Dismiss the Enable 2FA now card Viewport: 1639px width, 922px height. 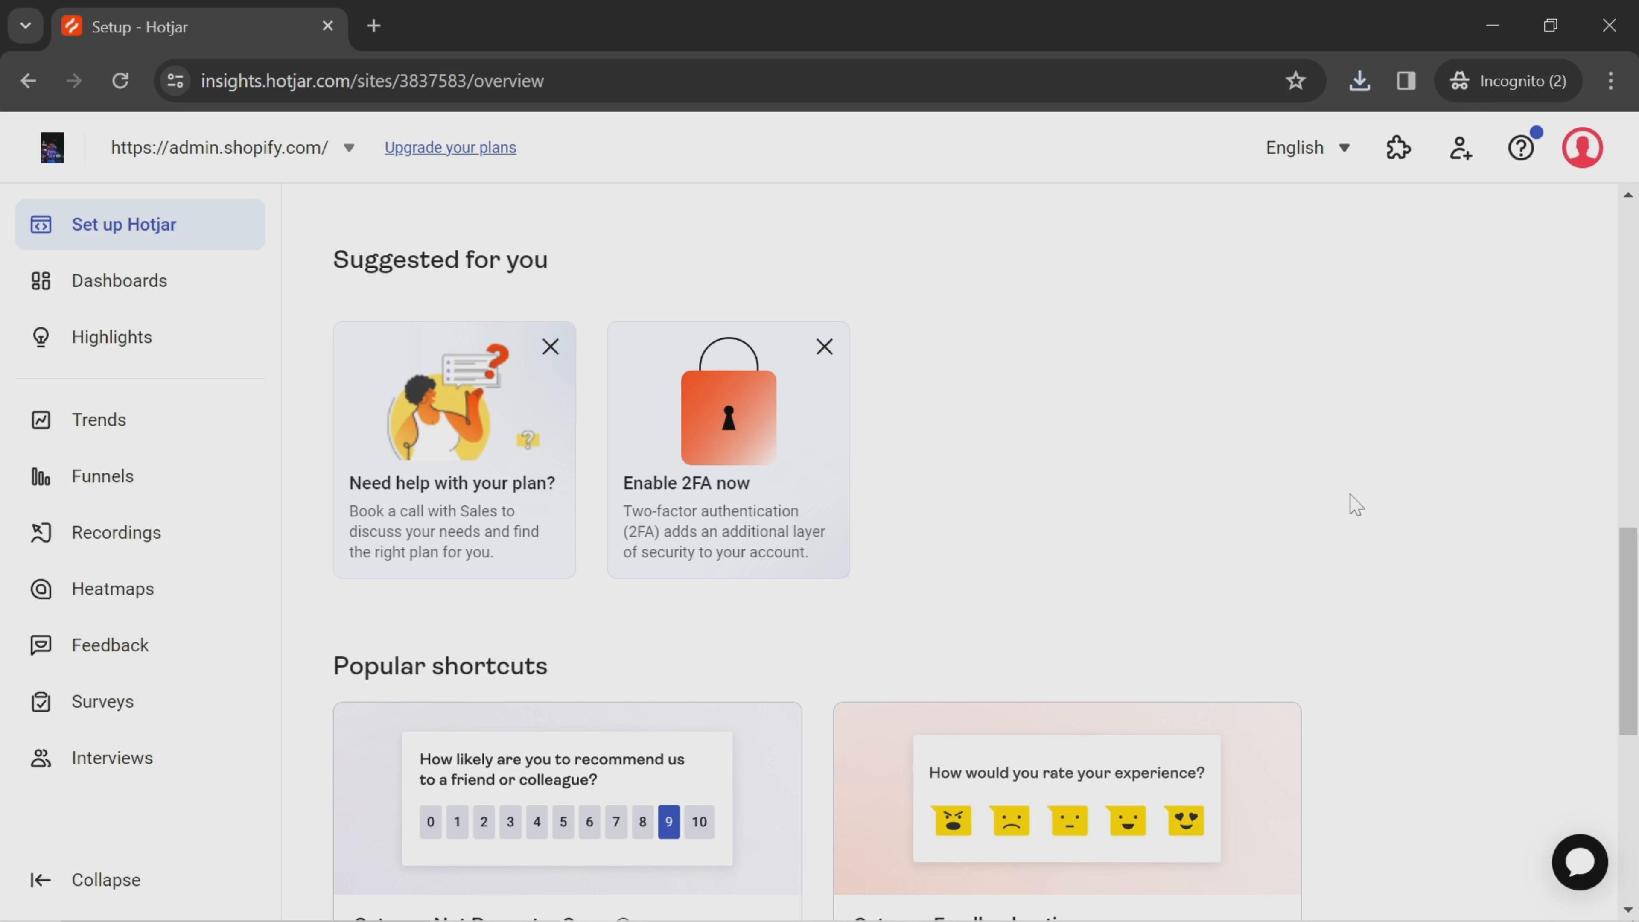(x=825, y=346)
